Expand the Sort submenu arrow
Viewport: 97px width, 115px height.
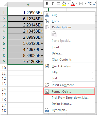tap(92, 78)
